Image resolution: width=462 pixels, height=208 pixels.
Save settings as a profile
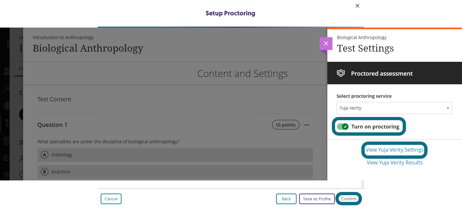pyautogui.click(x=317, y=199)
